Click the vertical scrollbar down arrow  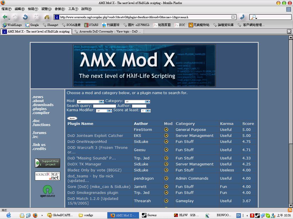(291, 205)
